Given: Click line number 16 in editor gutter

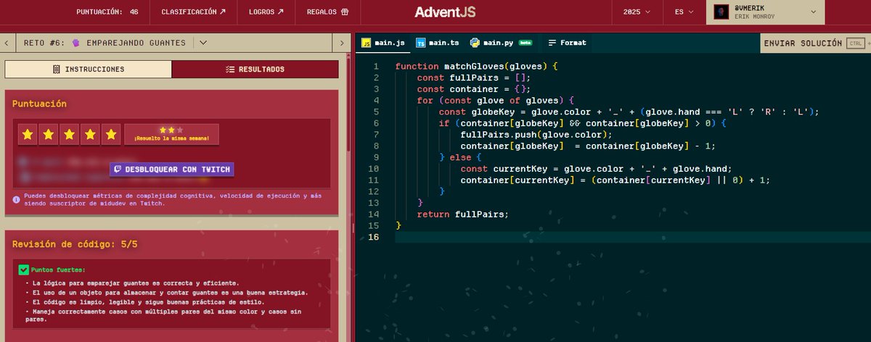Looking at the screenshot, I should [x=374, y=238].
